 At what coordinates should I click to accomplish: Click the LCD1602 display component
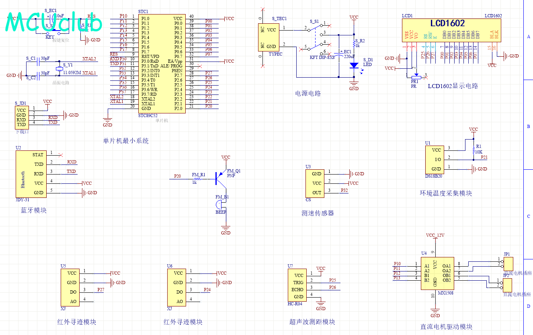click(452, 30)
